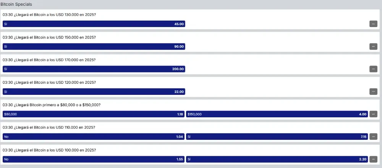382x168 pixels.
Task: Open more options for USD 110.000 market
Action: click(373, 136)
